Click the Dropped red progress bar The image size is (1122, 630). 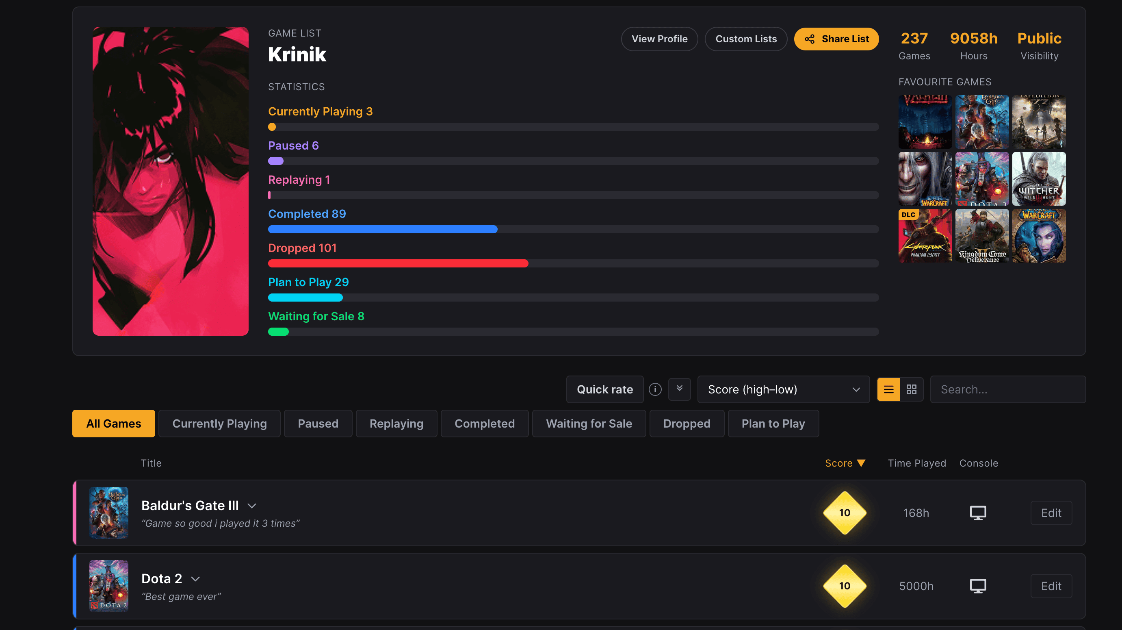click(x=398, y=264)
